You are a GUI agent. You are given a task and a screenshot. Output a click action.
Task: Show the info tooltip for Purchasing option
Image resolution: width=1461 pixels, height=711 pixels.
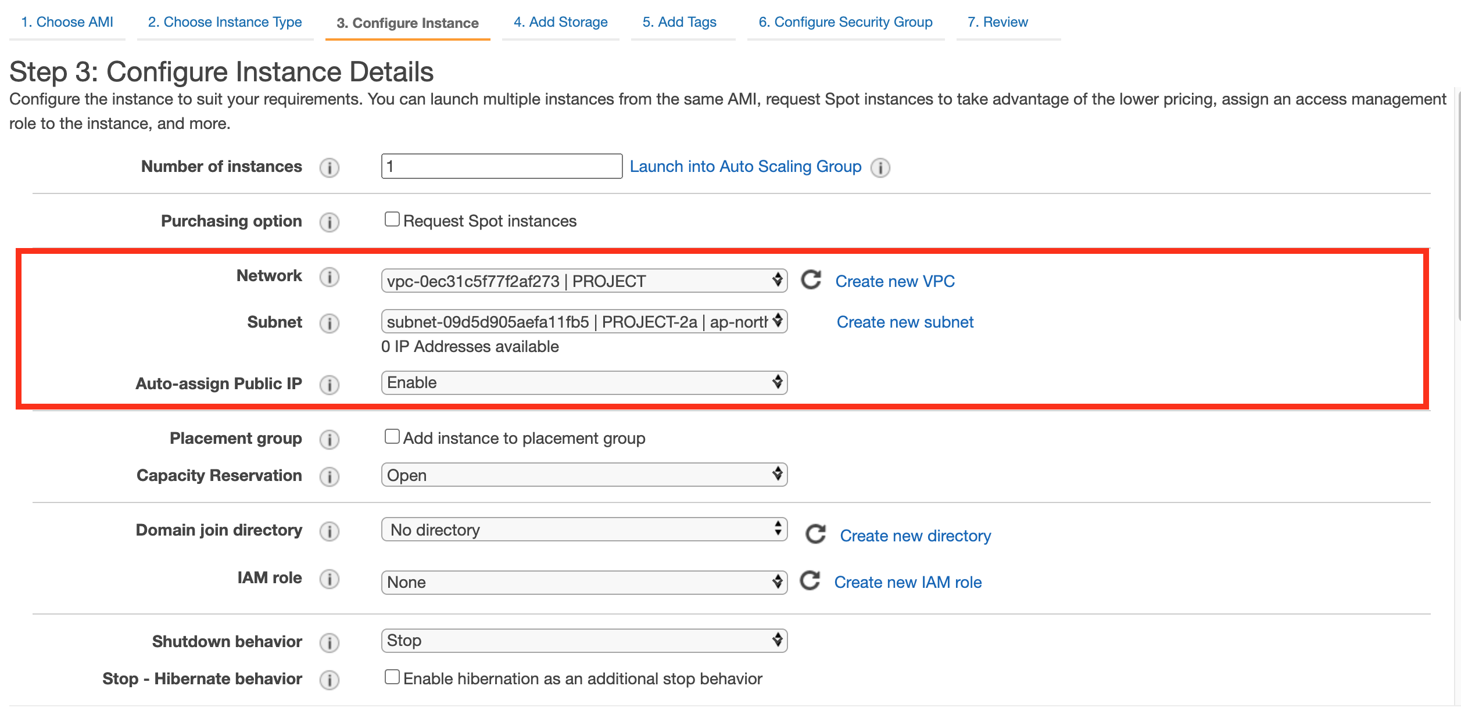tap(330, 222)
